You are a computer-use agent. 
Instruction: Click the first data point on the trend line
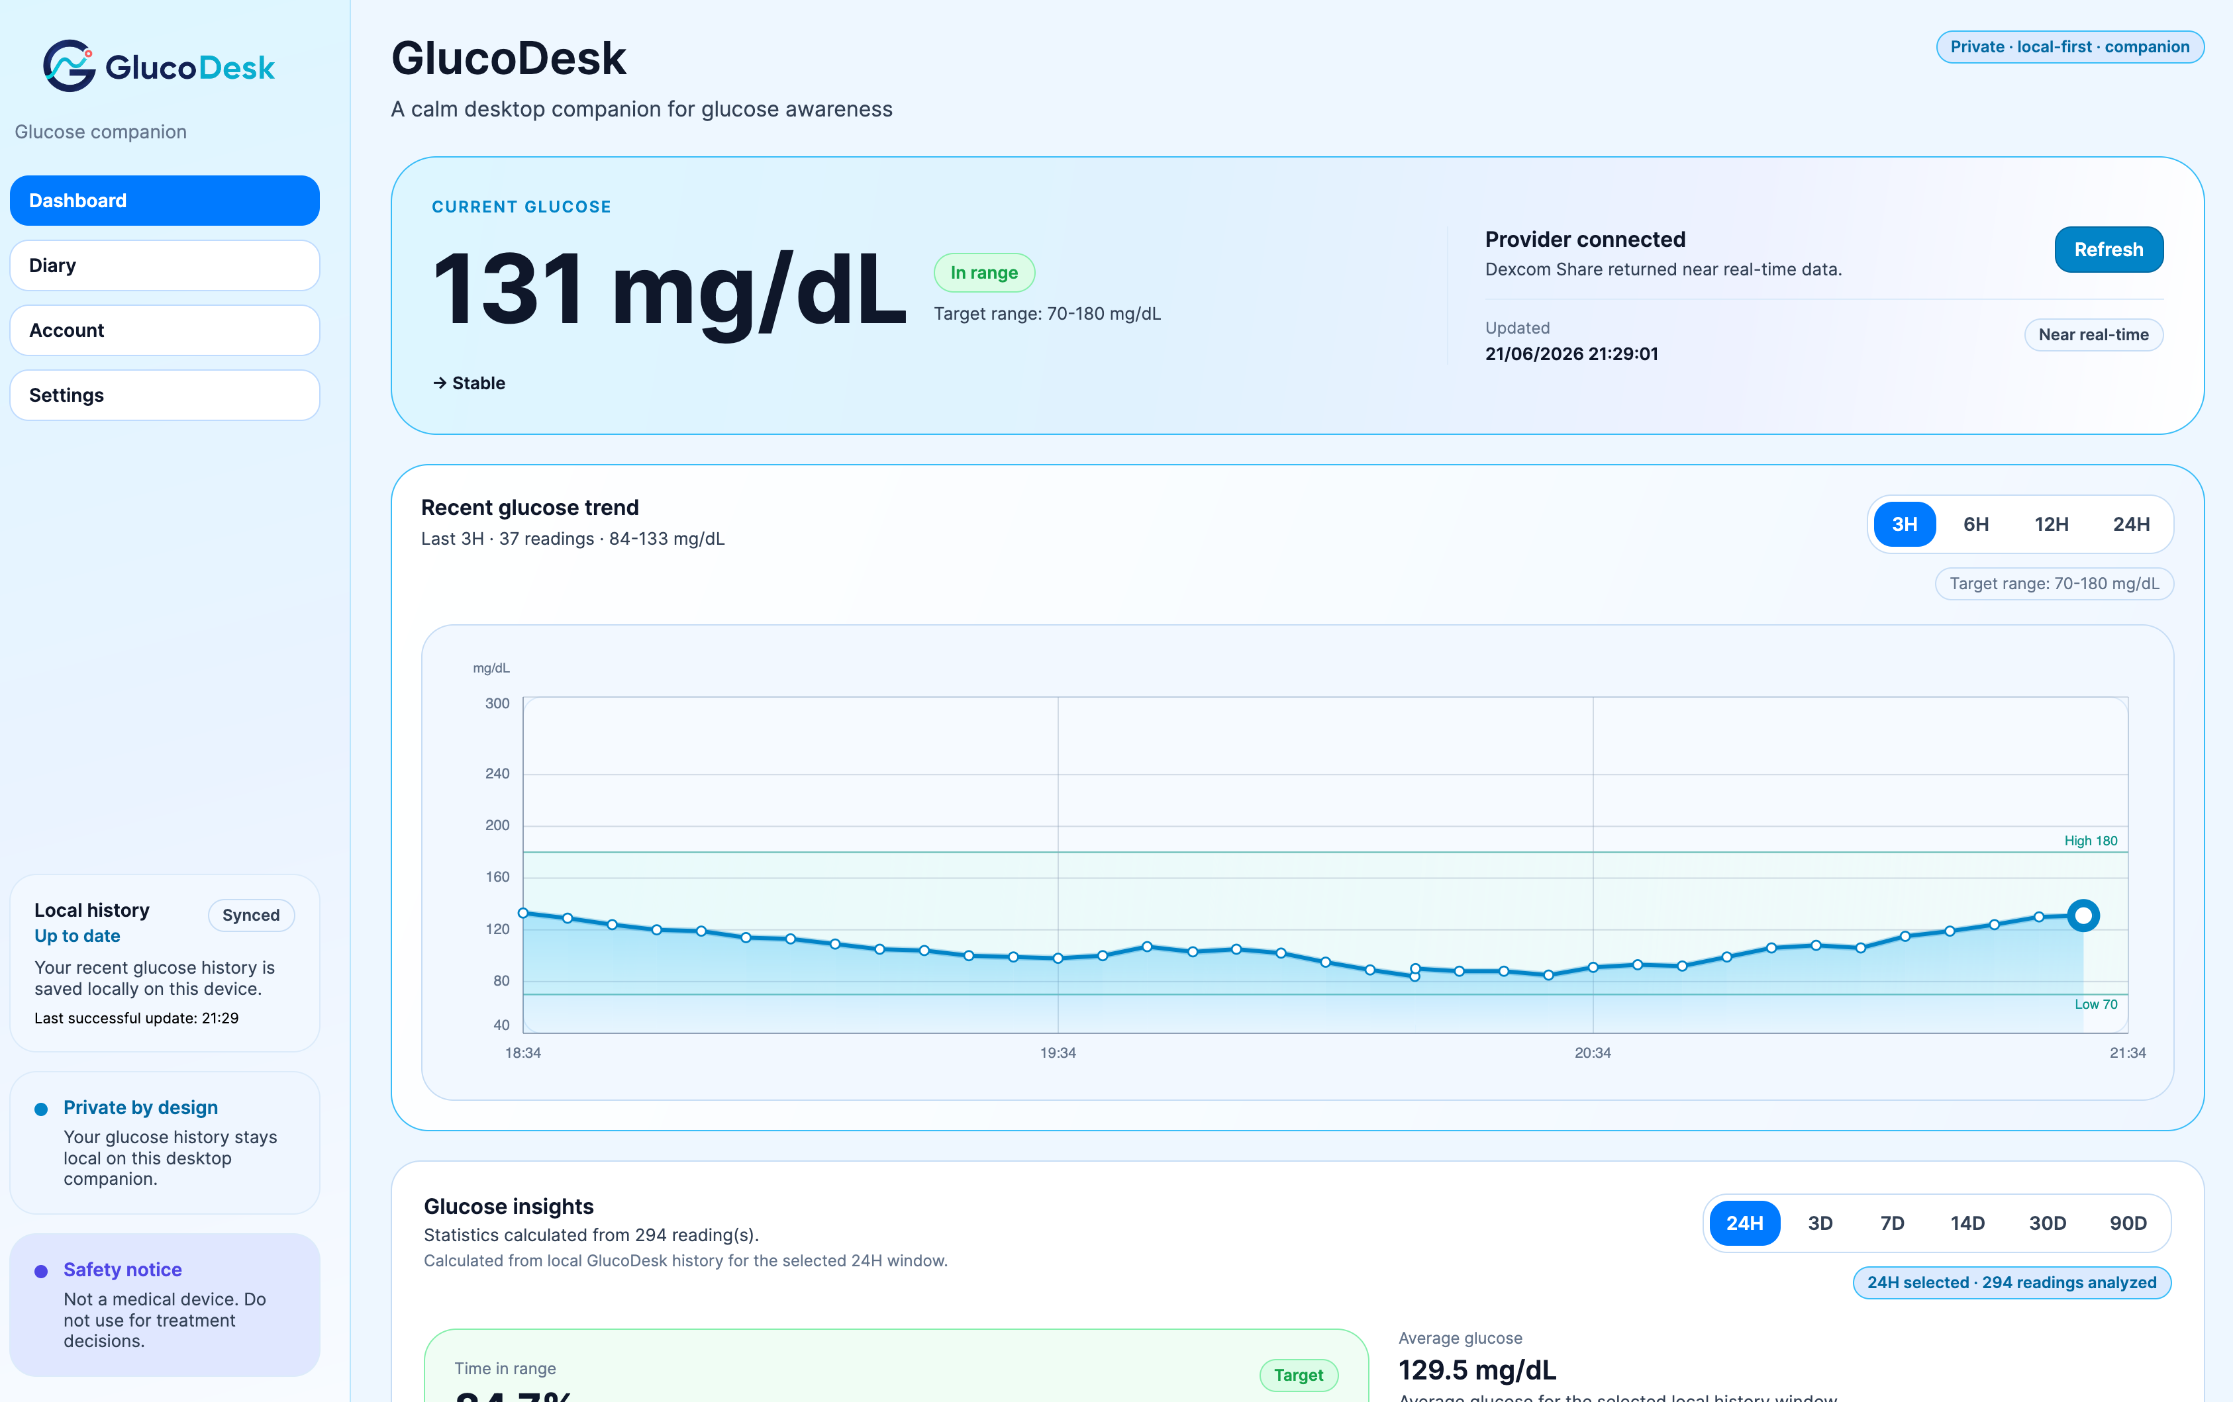(x=523, y=913)
